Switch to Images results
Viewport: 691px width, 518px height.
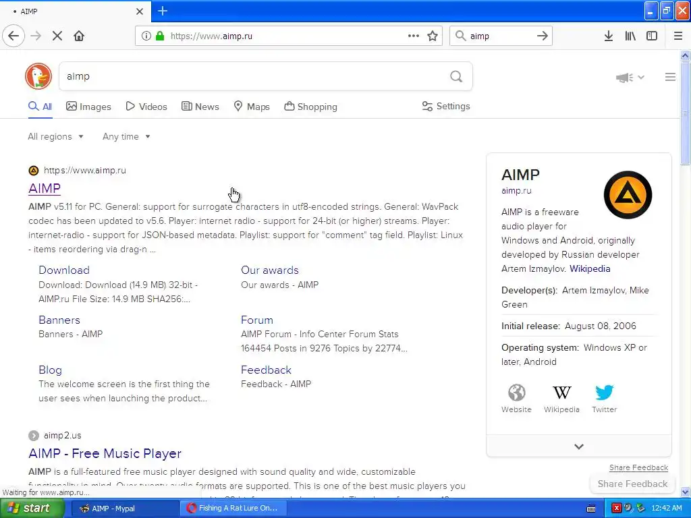(88, 107)
